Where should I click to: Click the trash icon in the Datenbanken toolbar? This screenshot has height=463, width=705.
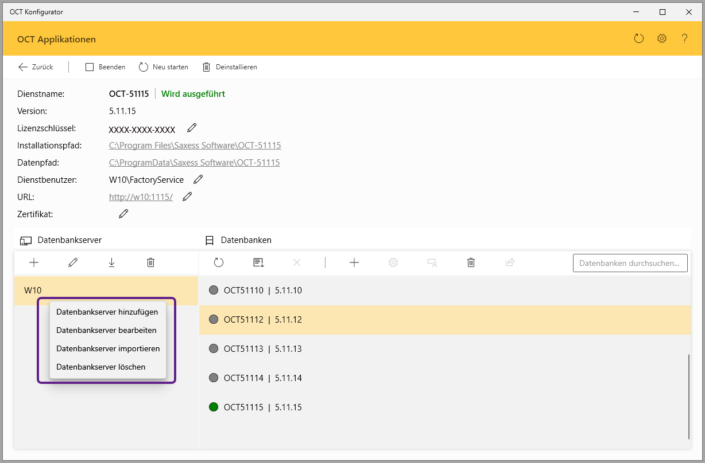tap(471, 262)
